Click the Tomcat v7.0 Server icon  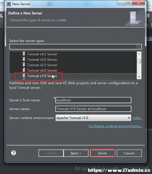click(x=24, y=75)
